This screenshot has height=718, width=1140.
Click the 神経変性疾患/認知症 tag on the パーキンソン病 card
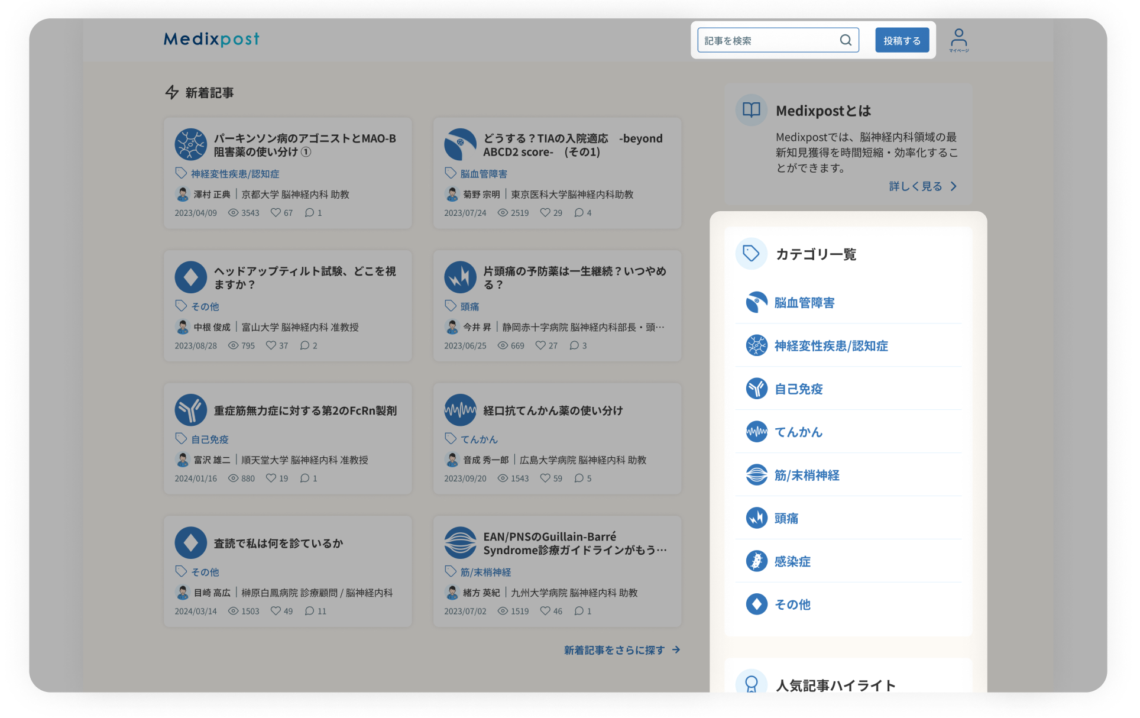click(235, 174)
